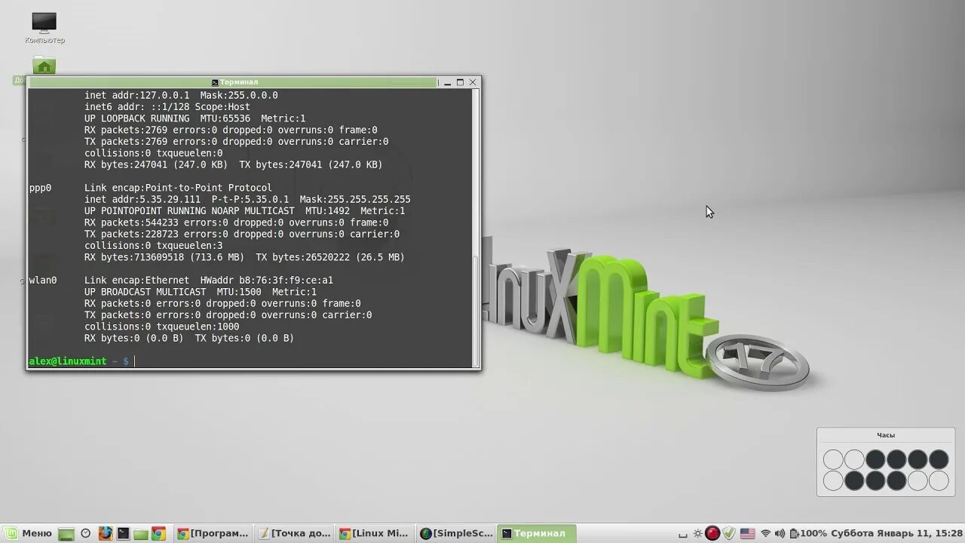Switch to the [Точка до... editor window

294,533
